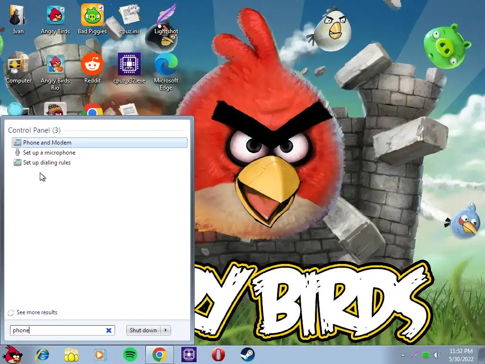Expand Shut down options arrow
485x364 pixels.
point(166,330)
